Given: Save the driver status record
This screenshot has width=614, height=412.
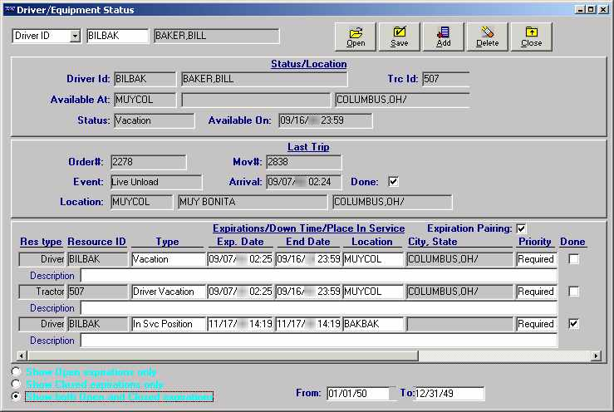Looking at the screenshot, I should pyautogui.click(x=399, y=36).
